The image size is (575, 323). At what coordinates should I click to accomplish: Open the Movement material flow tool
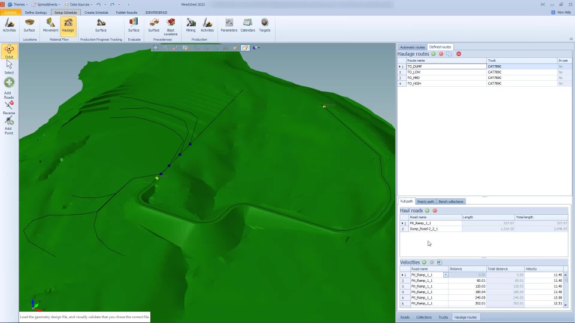tap(50, 25)
